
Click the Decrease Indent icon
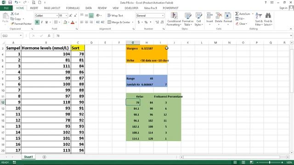(98, 22)
